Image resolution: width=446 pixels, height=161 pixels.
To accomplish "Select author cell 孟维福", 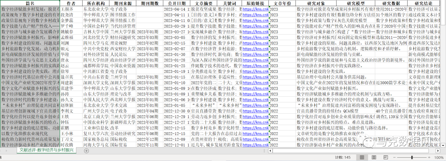I will pyautogui.click(x=71, y=37).
